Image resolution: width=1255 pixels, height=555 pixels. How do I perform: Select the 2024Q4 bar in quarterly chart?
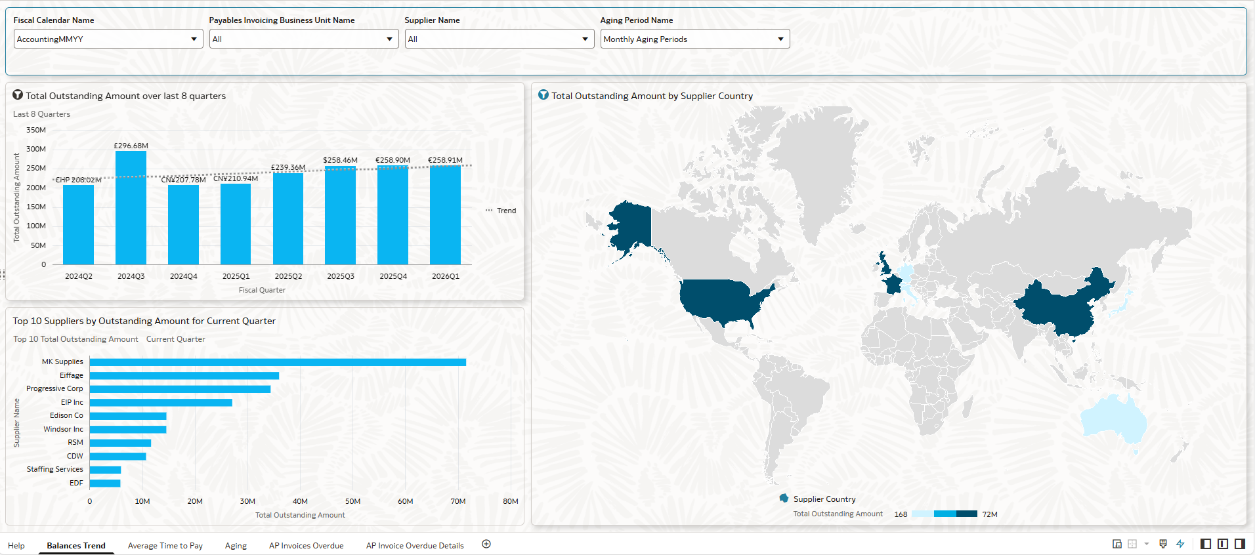pos(183,224)
